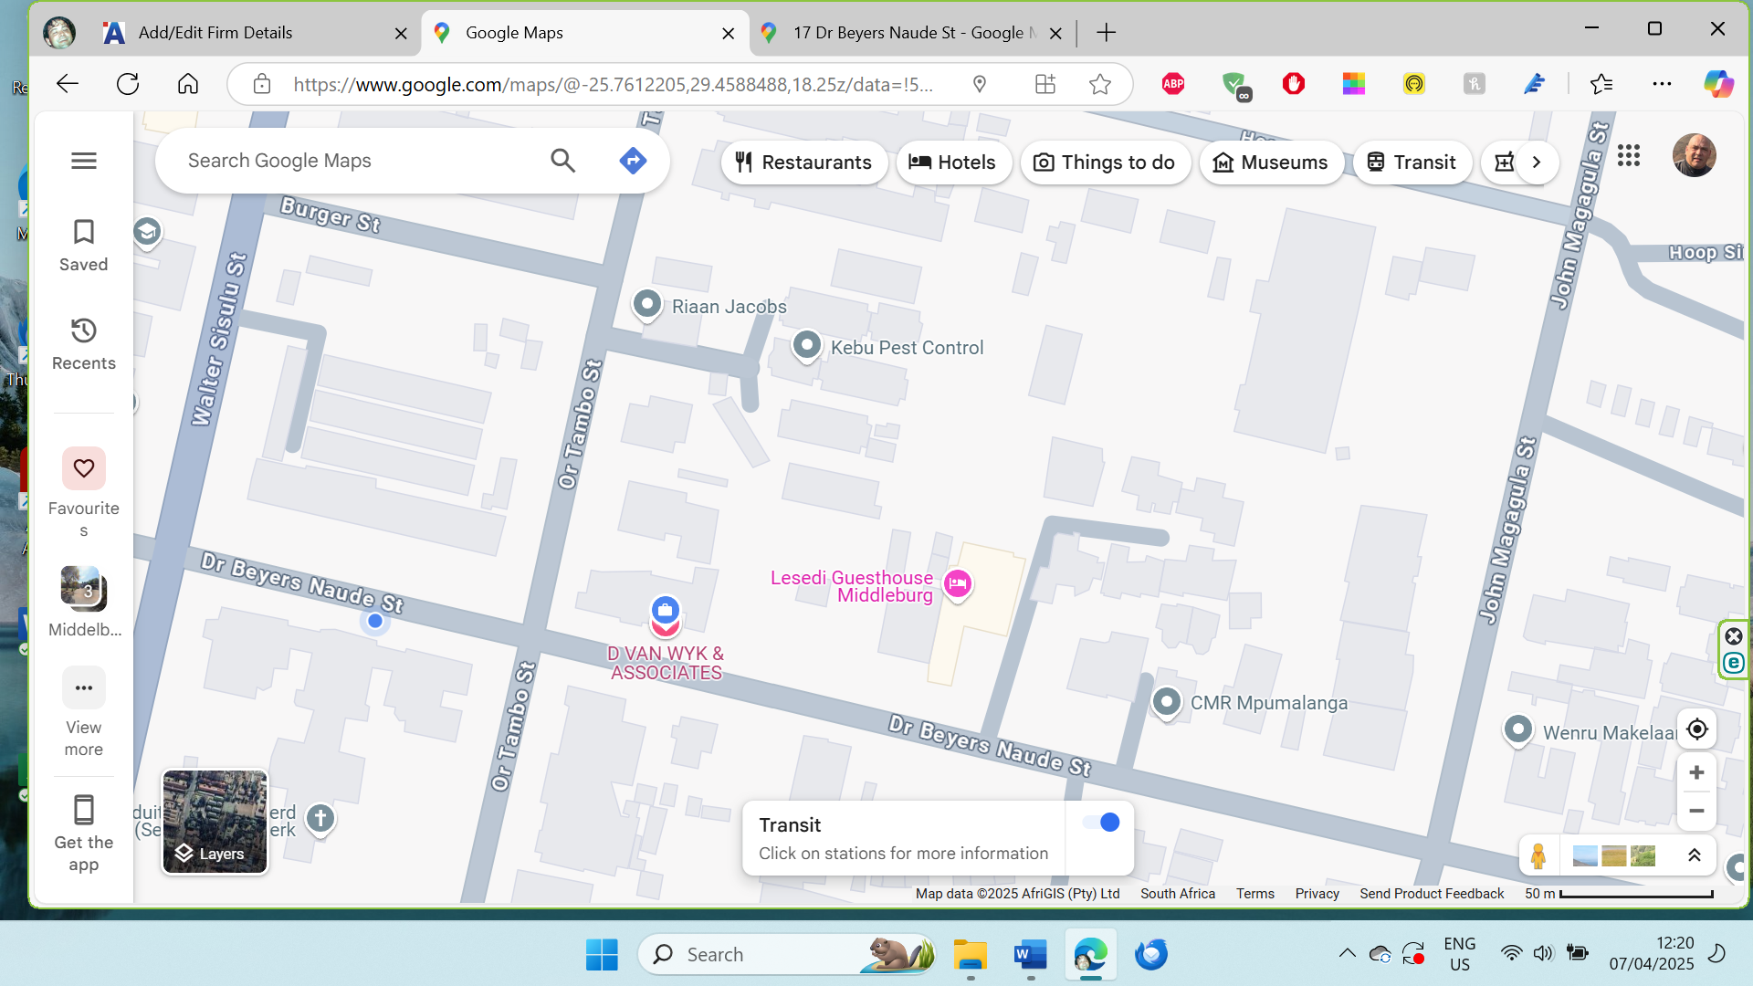Open the Windows Start menu

[x=602, y=955]
